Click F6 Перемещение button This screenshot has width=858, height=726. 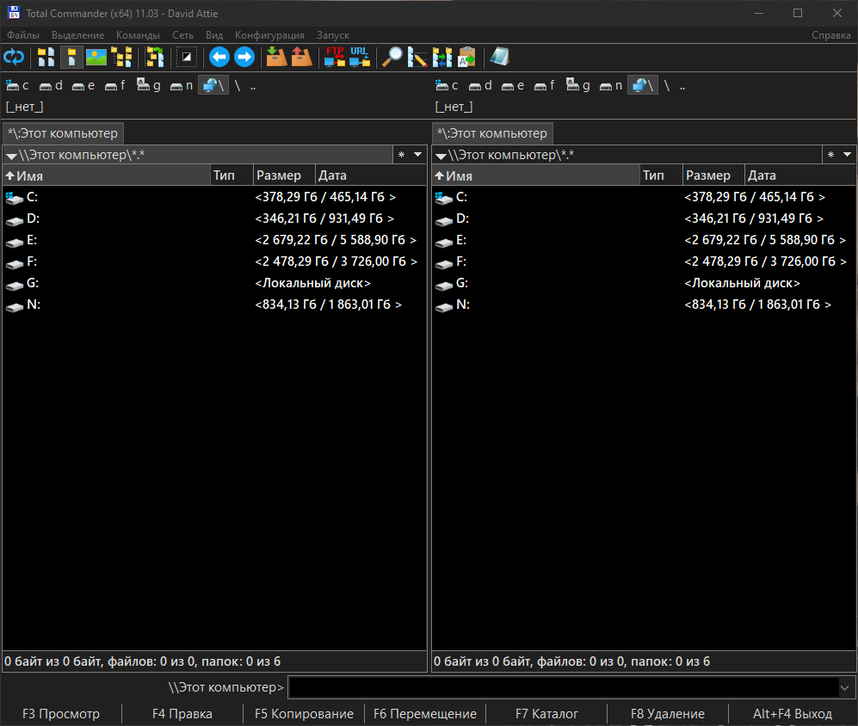[425, 714]
